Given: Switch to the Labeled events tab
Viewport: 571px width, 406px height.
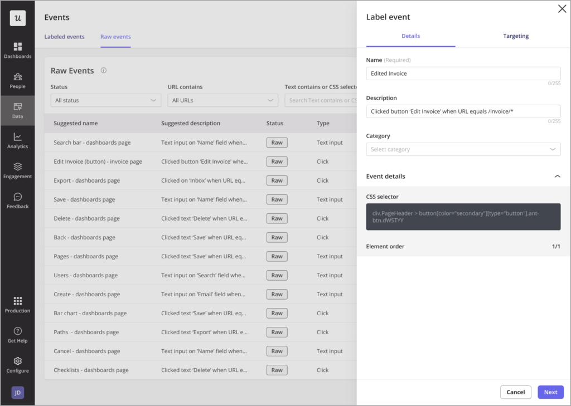Looking at the screenshot, I should (64, 37).
